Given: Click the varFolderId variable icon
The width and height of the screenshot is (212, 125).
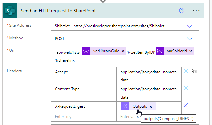Looking at the screenshot, I should [x=160, y=51].
